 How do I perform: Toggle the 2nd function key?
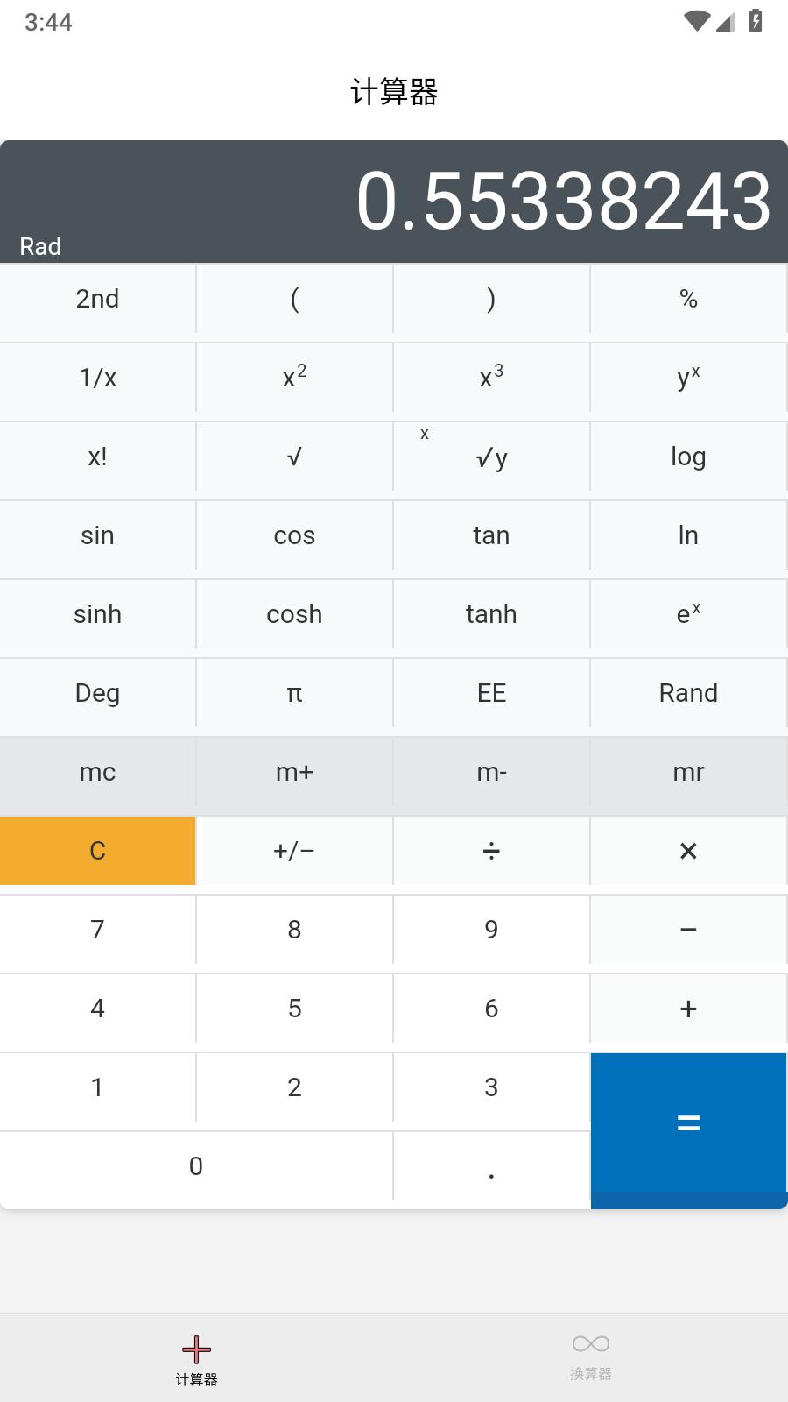tap(97, 299)
